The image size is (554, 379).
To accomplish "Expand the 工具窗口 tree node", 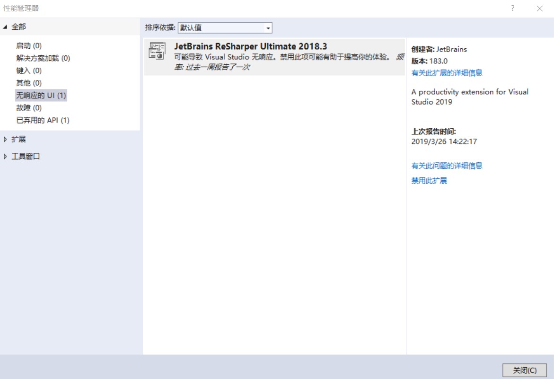I will (5, 157).
